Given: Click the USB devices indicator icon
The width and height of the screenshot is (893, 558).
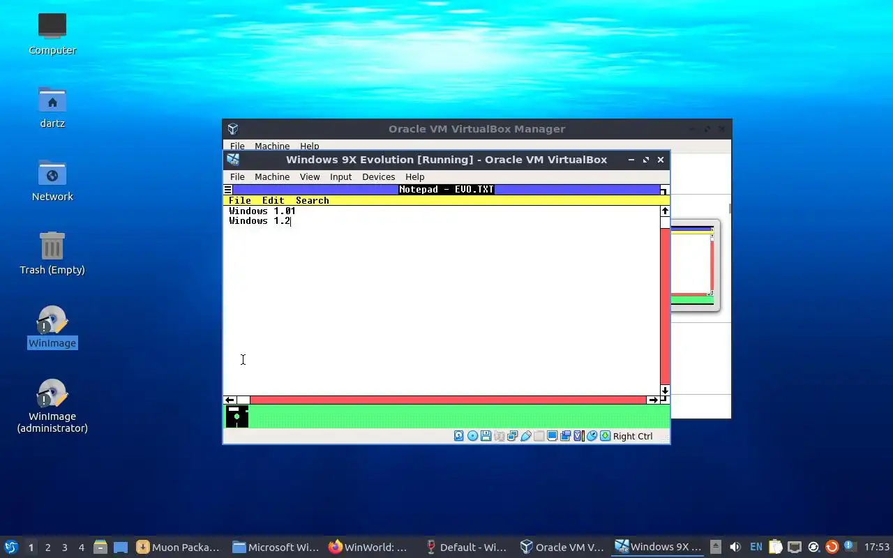Looking at the screenshot, I should click(x=525, y=436).
